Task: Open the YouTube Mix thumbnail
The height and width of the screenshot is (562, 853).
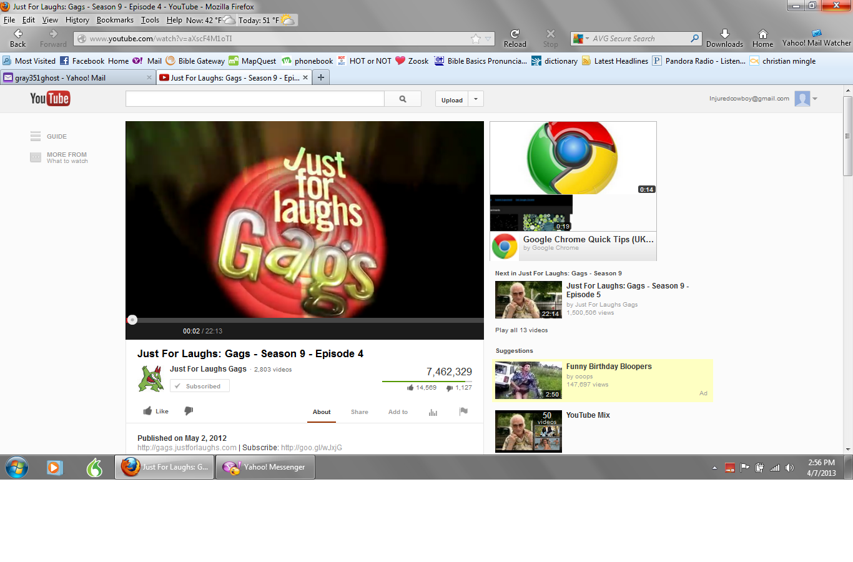Action: 528,431
